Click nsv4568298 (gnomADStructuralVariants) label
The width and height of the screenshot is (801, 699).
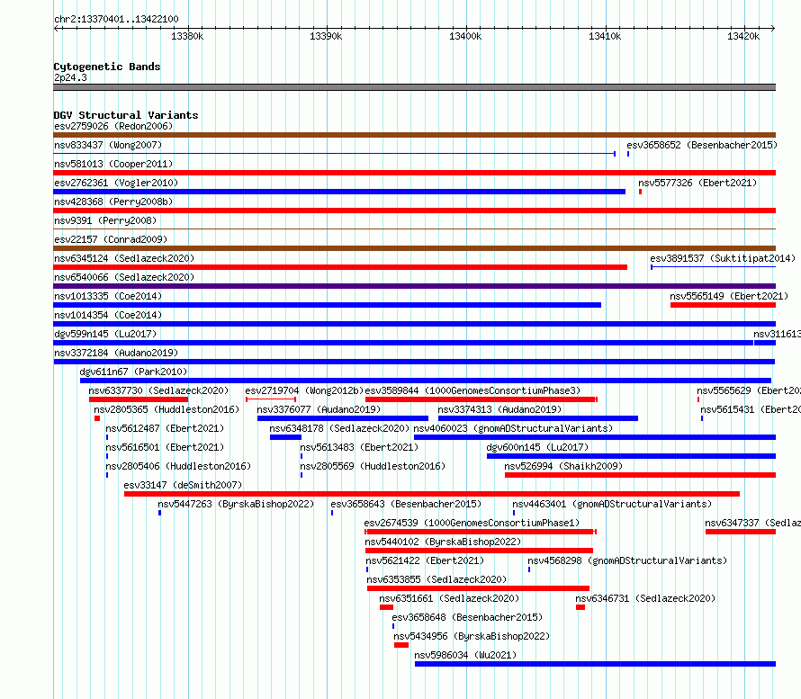tap(627, 560)
